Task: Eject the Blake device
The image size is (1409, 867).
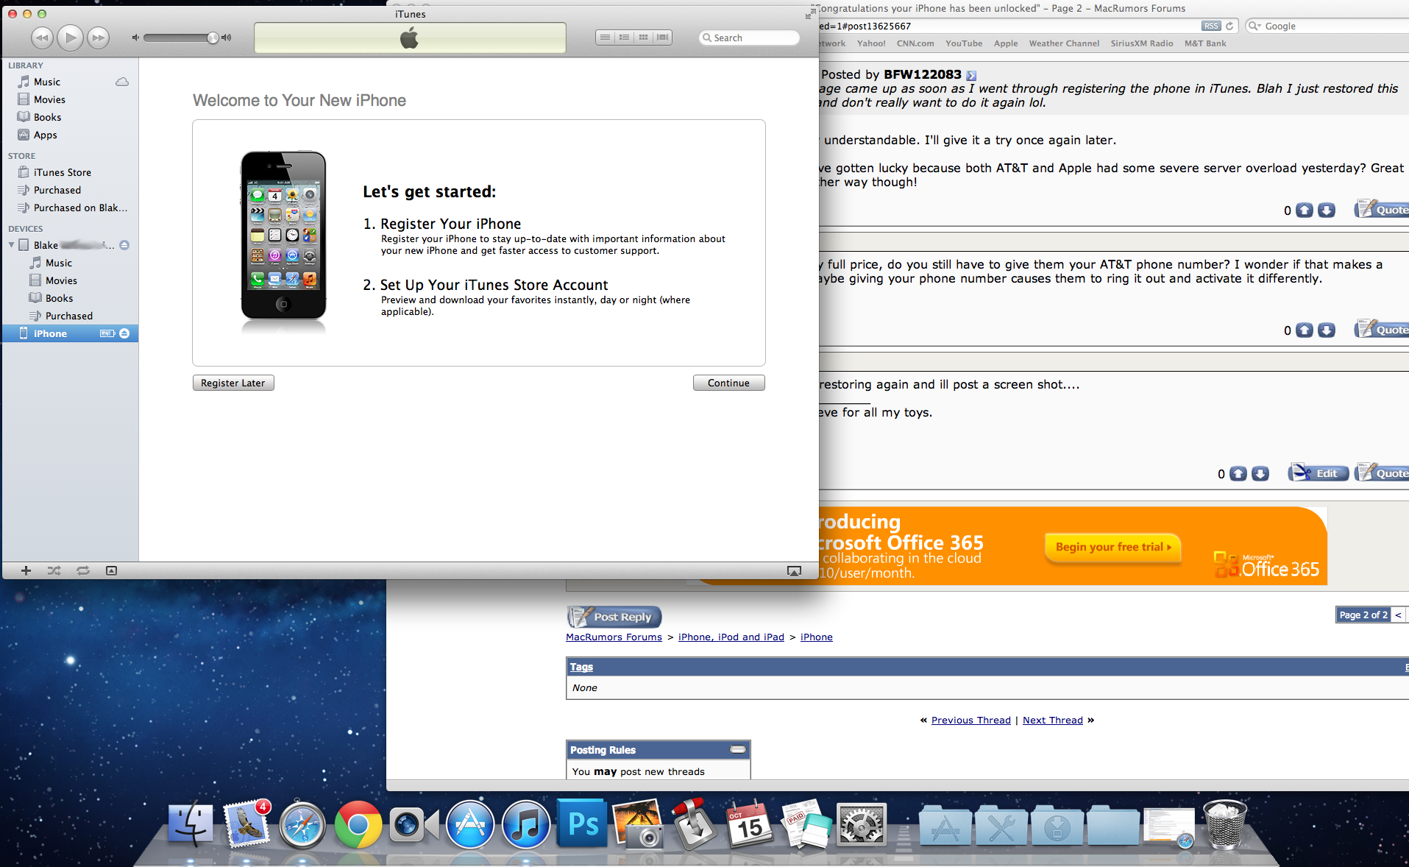Action: pos(124,245)
